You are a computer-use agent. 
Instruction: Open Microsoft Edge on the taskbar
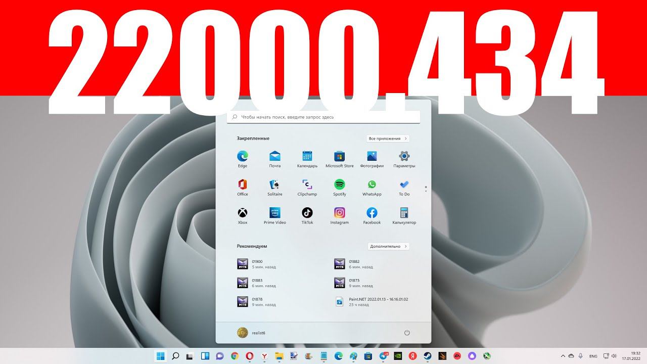[339, 356]
